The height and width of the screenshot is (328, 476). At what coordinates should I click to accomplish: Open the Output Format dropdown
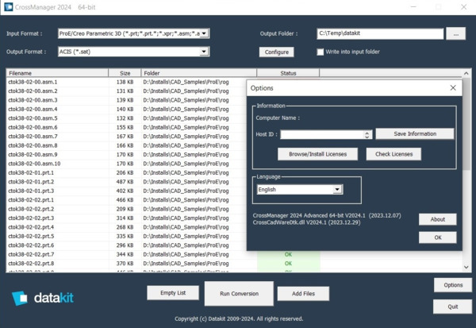(205, 52)
